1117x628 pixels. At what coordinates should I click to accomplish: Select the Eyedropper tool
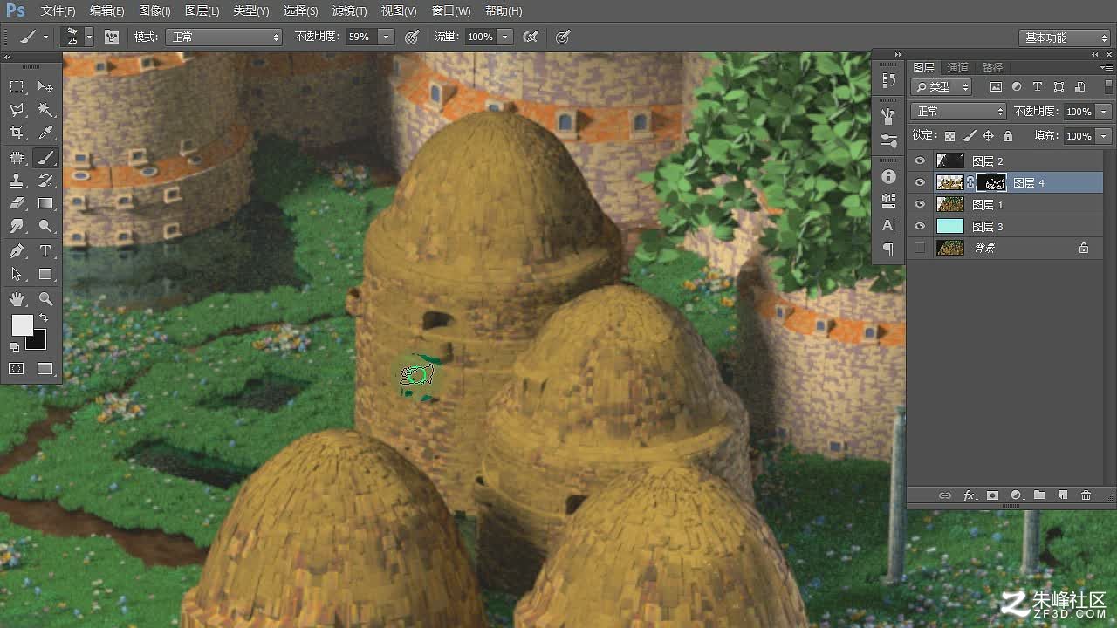(45, 133)
